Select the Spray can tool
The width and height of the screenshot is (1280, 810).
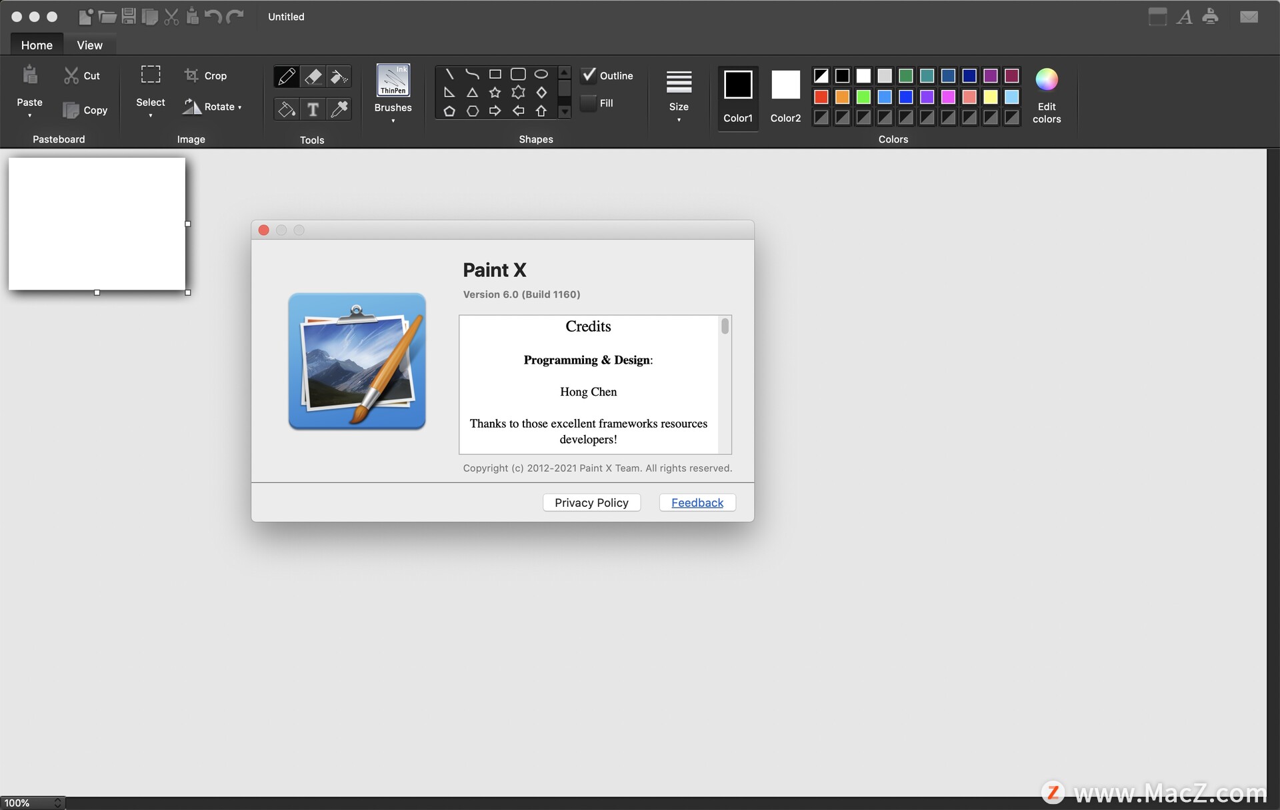(x=339, y=77)
